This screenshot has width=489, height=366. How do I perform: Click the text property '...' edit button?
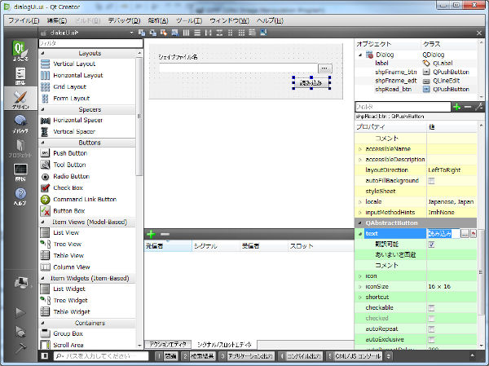(465, 234)
